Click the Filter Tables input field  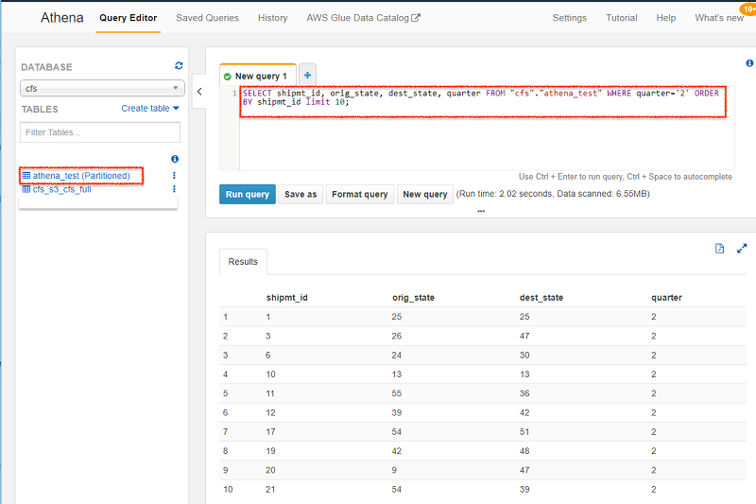100,132
